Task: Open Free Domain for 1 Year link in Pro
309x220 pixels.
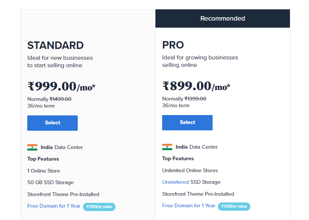Action: pyautogui.click(x=189, y=206)
